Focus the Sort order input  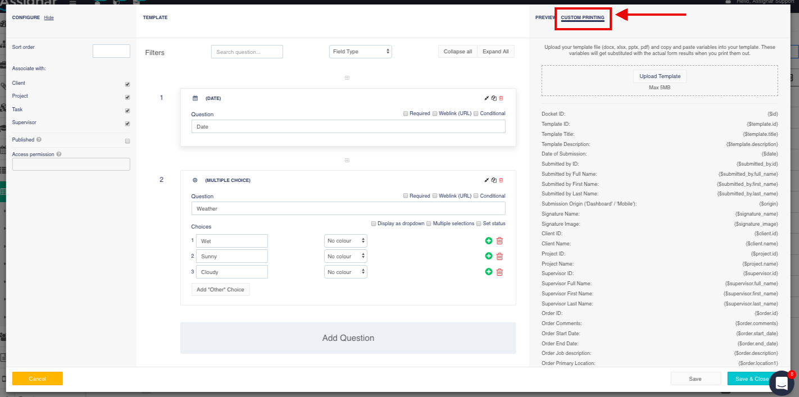coord(111,51)
